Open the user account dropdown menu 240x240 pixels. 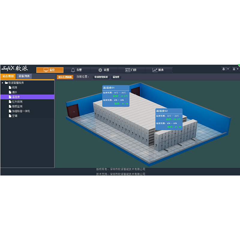(x=235, y=69)
